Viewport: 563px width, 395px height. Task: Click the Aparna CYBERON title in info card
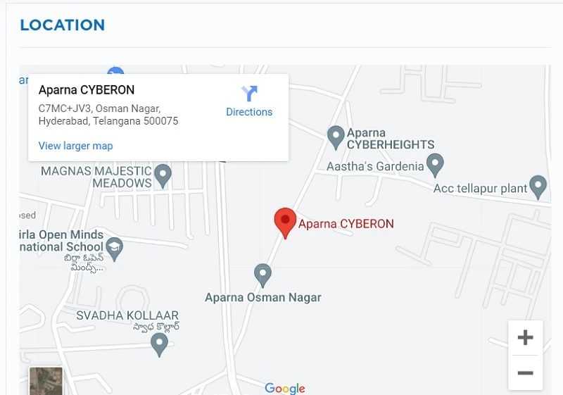(87, 90)
